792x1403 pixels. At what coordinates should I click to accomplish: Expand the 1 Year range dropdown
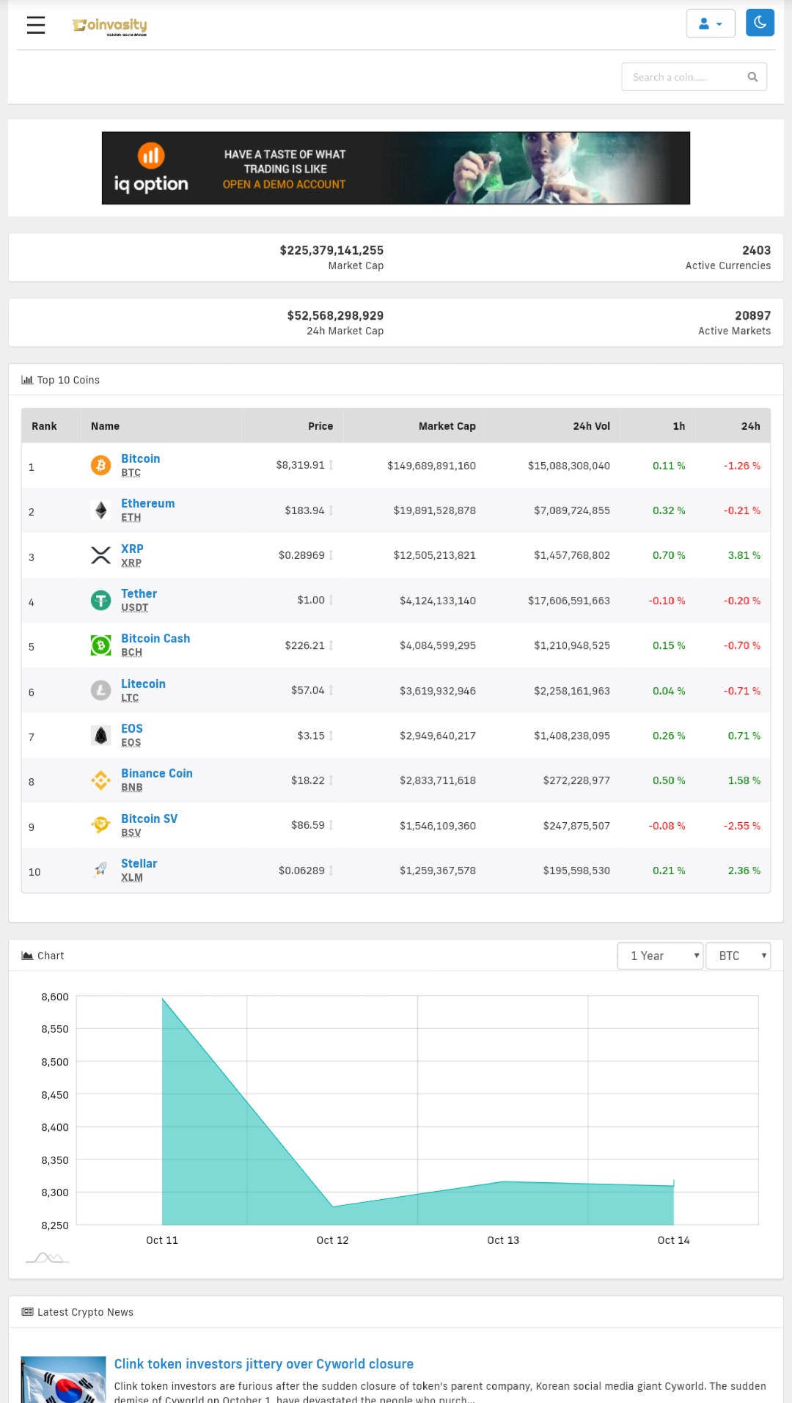tap(660, 956)
